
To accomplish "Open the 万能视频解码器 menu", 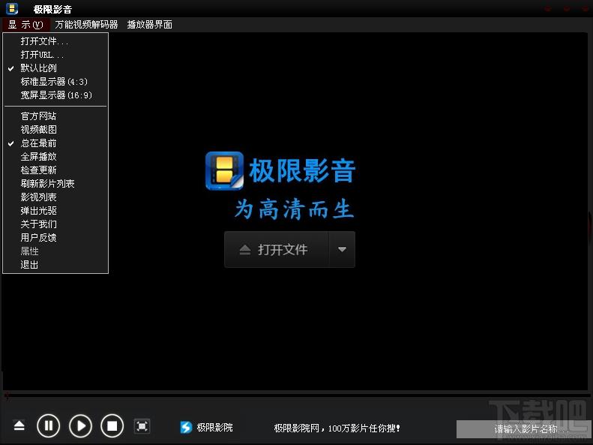I will coord(86,25).
